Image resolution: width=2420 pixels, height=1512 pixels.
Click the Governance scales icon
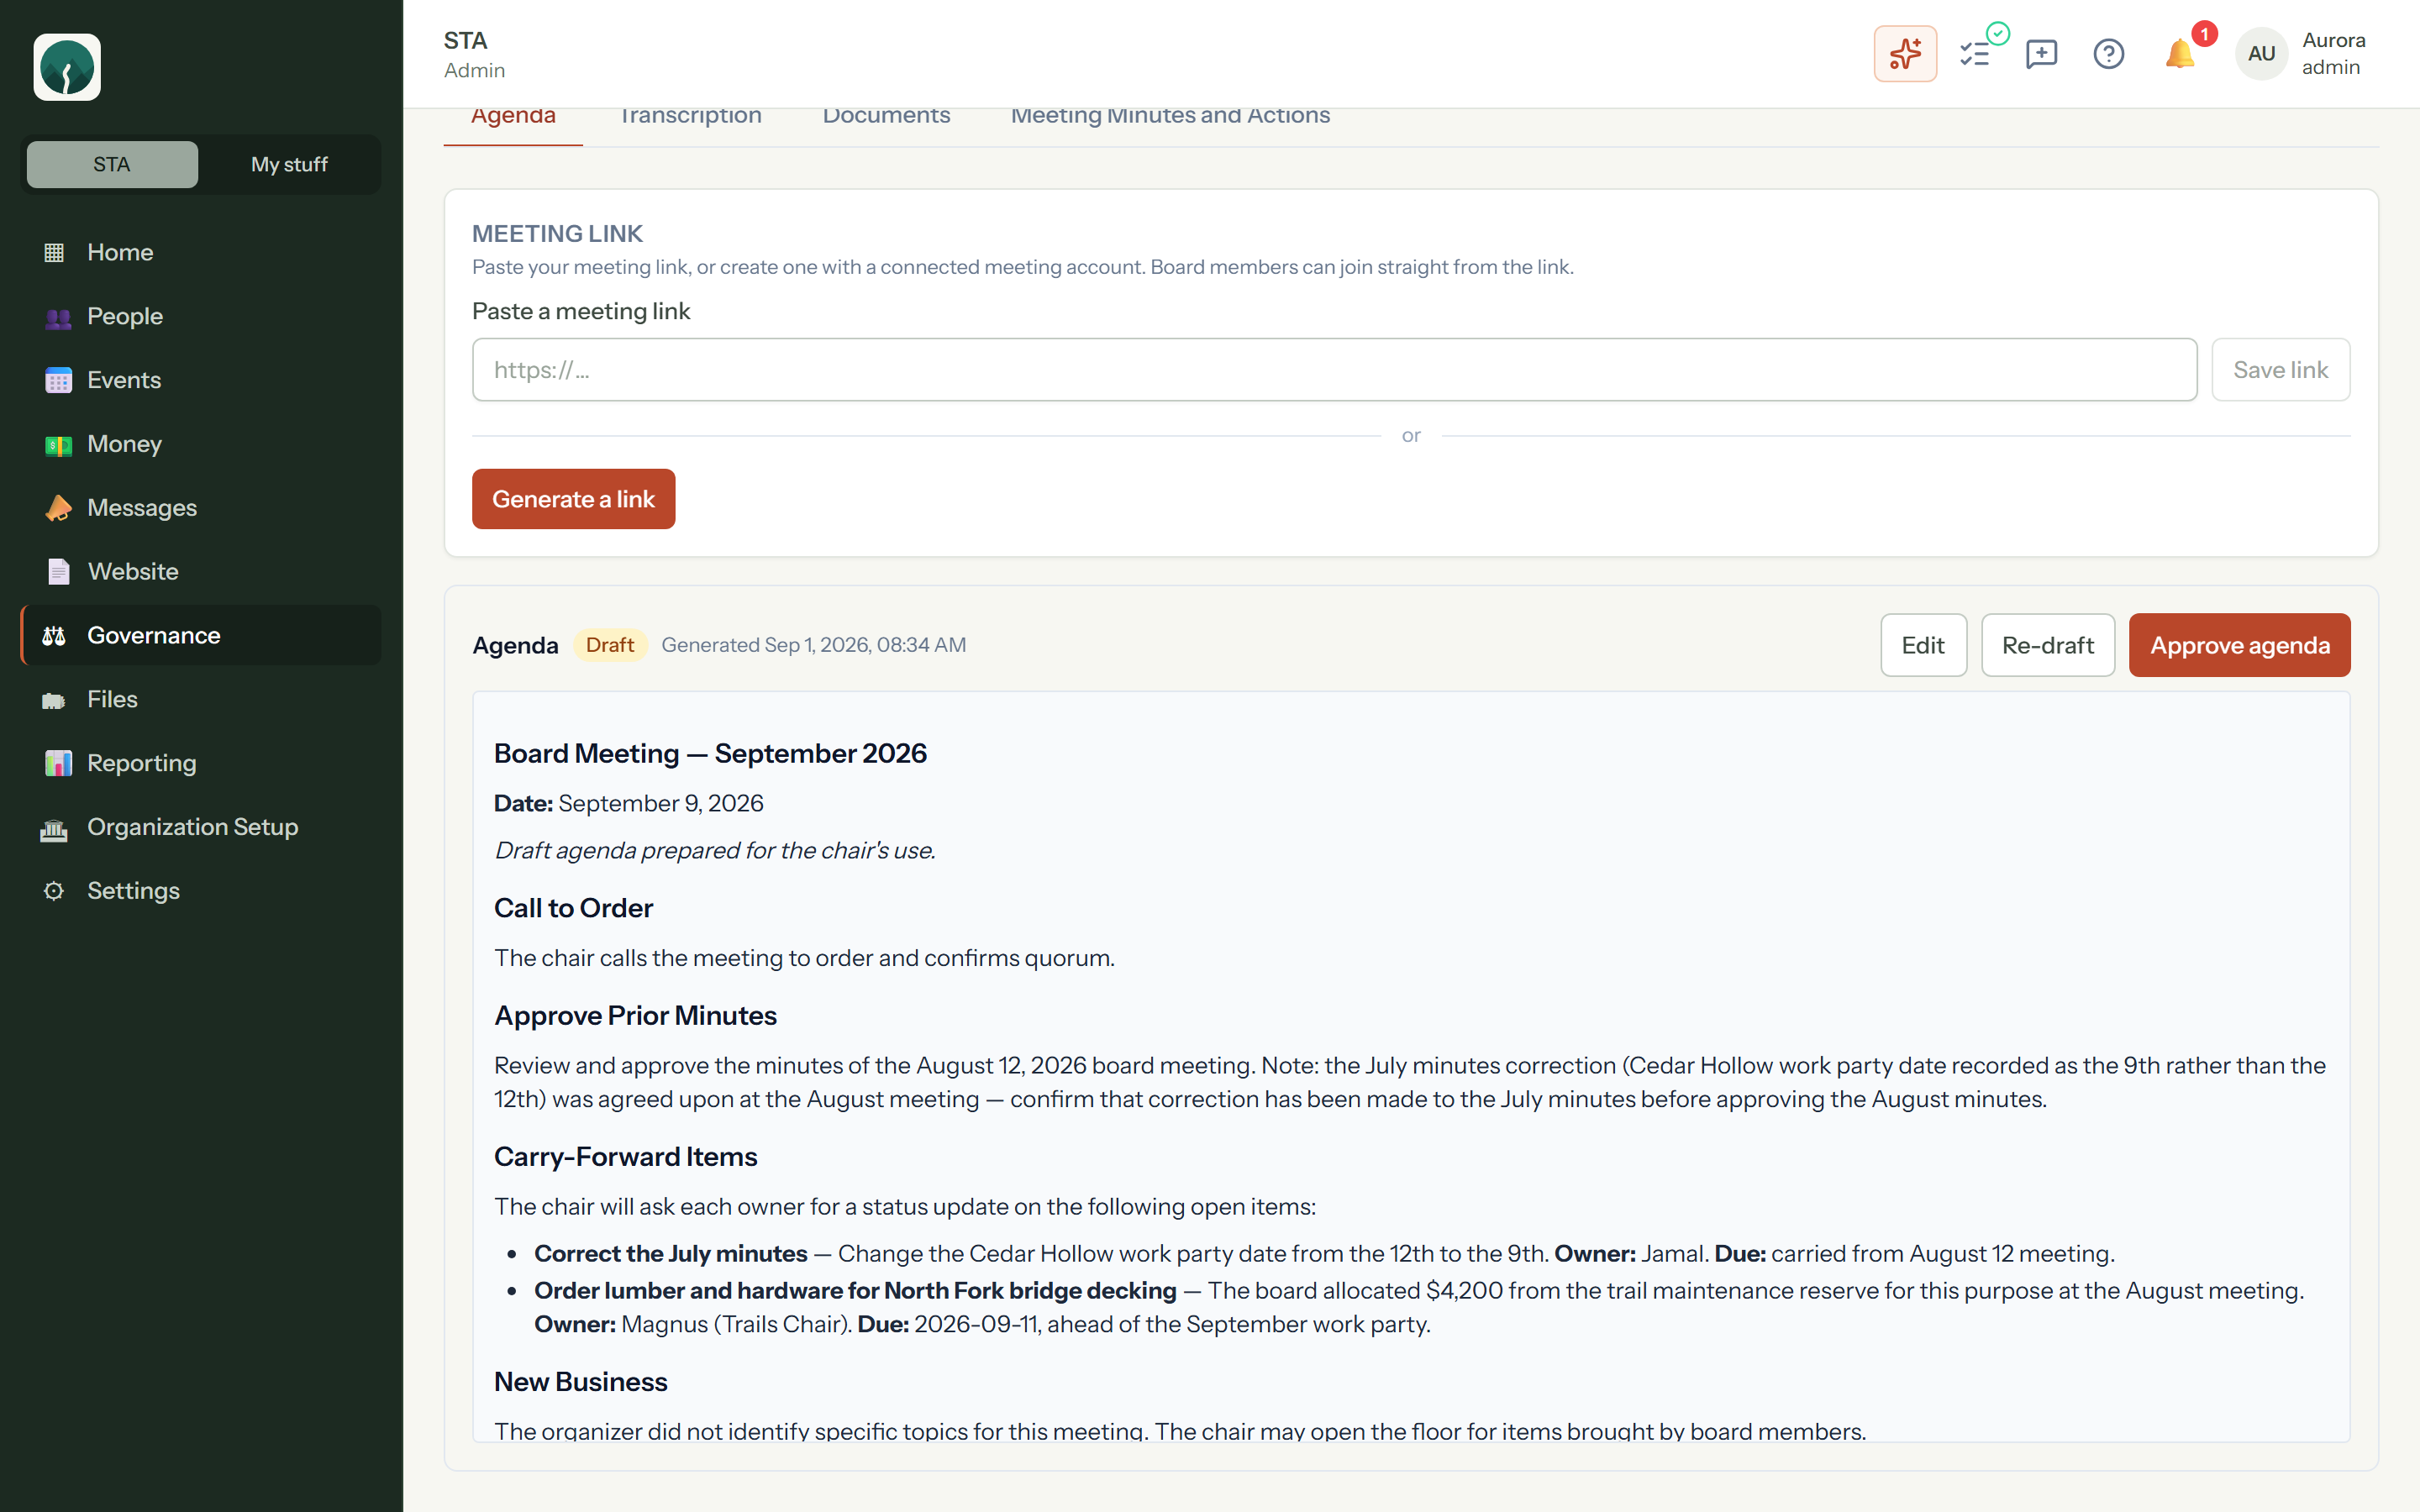[x=54, y=635]
